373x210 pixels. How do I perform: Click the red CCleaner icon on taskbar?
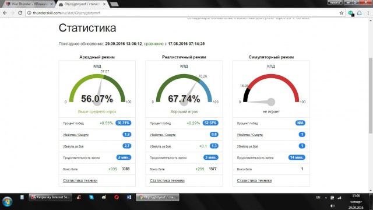[79, 197]
